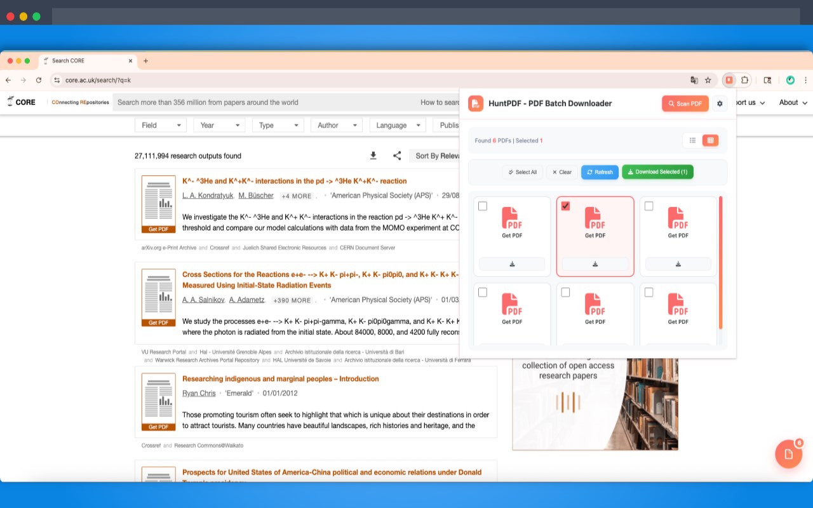The image size is (813, 508).
Task: Expand '+390 MORE' authors list
Action: click(292, 300)
